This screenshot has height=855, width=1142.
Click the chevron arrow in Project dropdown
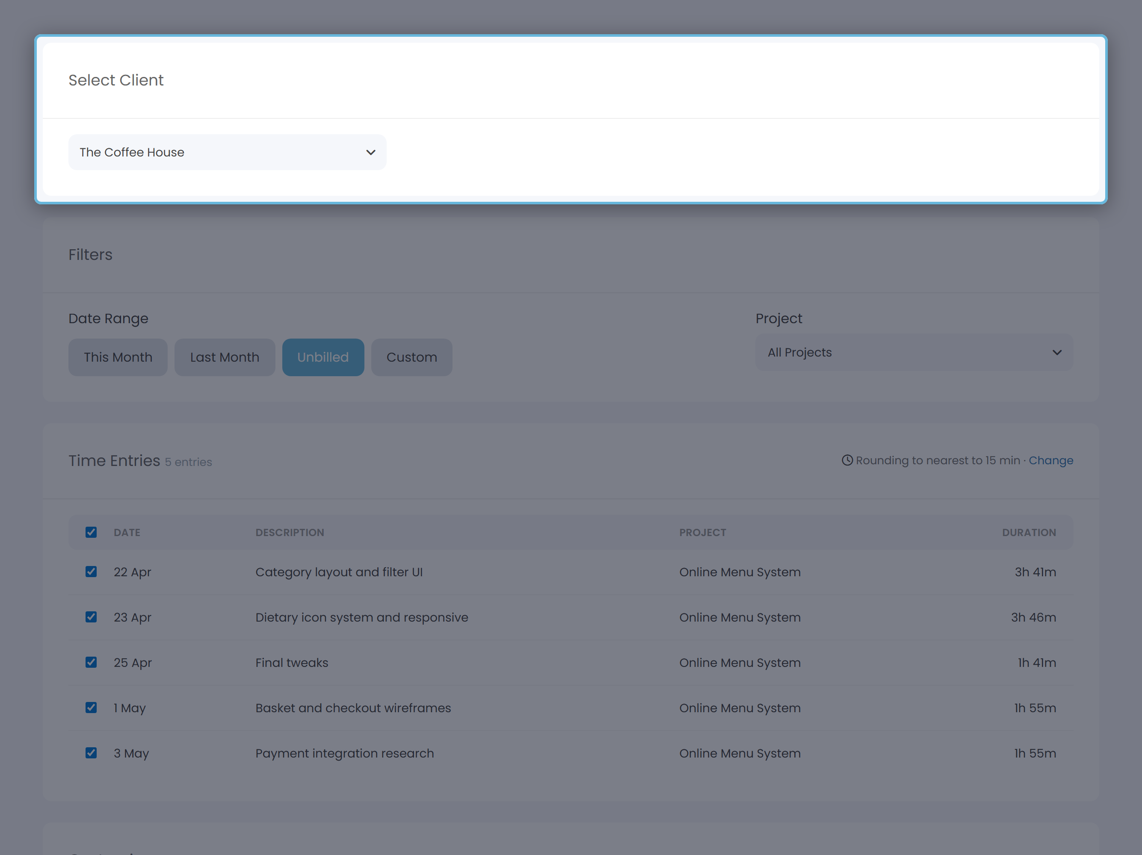pyautogui.click(x=1057, y=352)
